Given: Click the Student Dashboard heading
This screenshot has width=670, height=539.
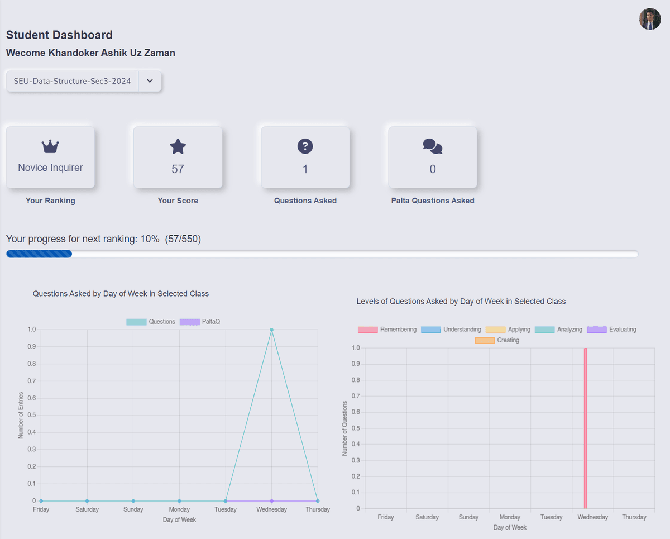Looking at the screenshot, I should click(x=59, y=35).
